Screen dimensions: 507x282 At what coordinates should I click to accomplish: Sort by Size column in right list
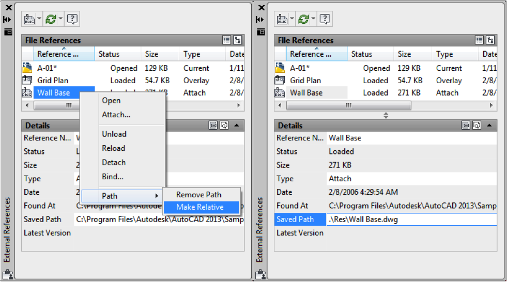pos(412,54)
